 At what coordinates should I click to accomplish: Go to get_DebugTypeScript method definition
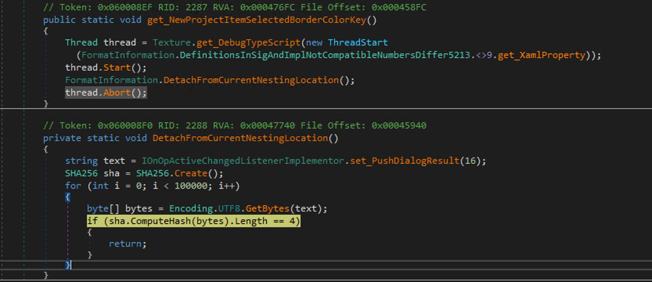point(248,42)
